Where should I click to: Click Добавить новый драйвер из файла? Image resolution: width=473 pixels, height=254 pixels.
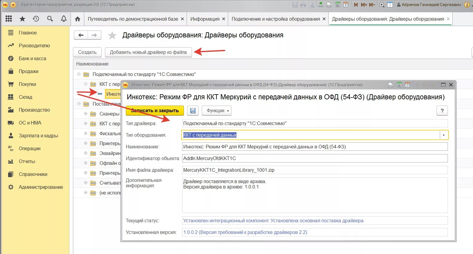148,52
